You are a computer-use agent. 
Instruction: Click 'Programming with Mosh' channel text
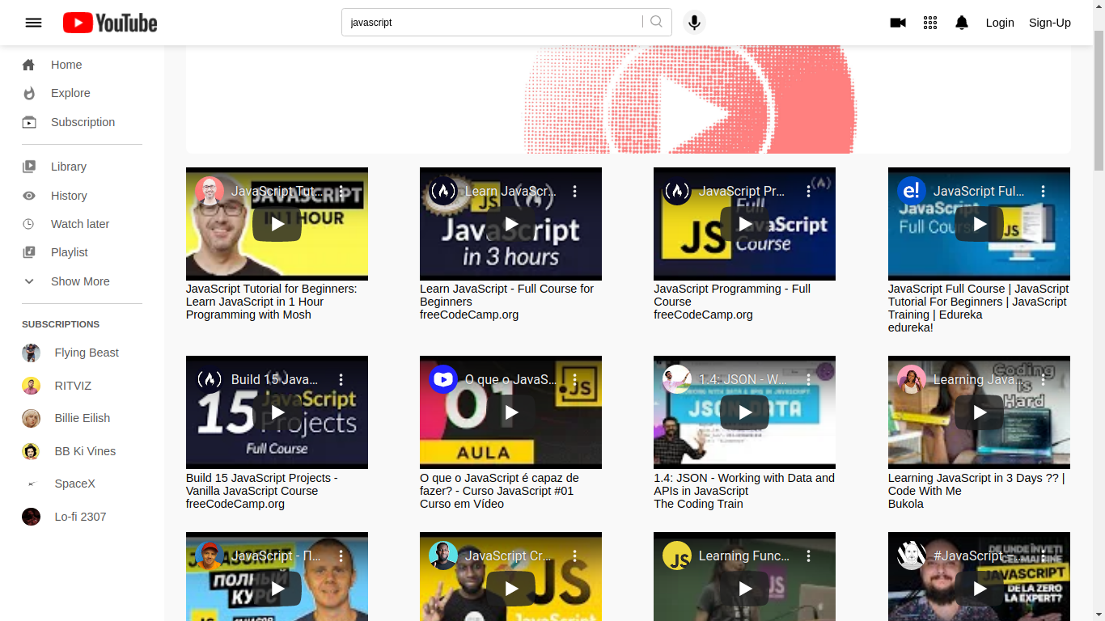point(248,315)
